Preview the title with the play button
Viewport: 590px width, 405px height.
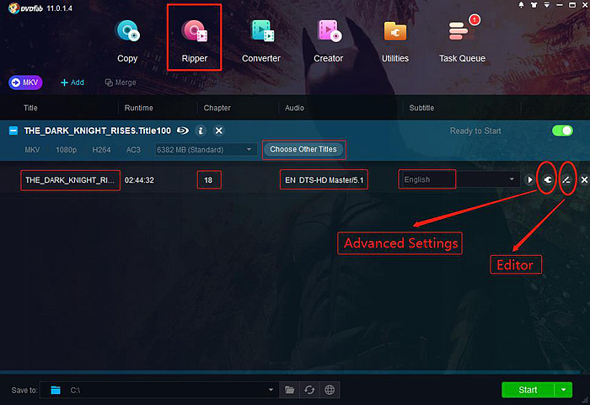[530, 180]
